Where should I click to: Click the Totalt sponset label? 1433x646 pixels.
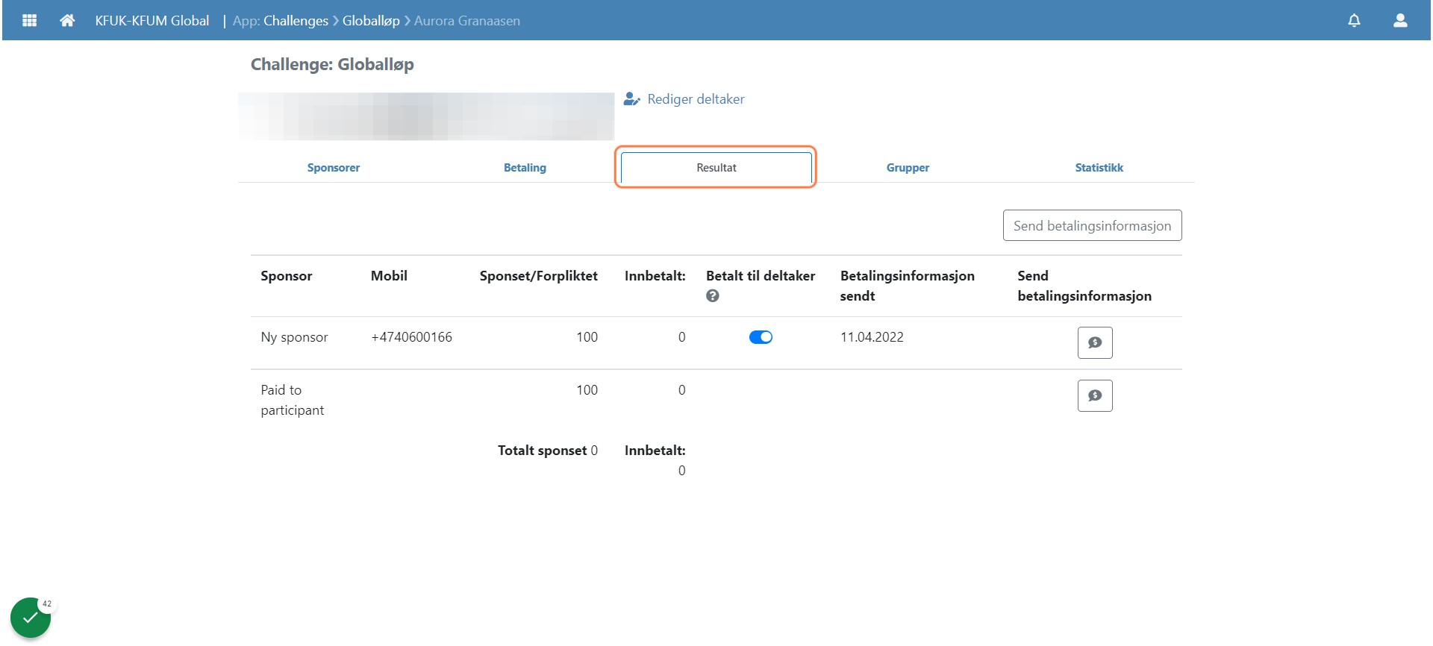[543, 451]
